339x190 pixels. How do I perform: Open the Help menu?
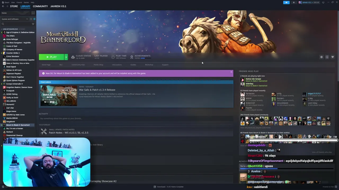coord(32,2)
